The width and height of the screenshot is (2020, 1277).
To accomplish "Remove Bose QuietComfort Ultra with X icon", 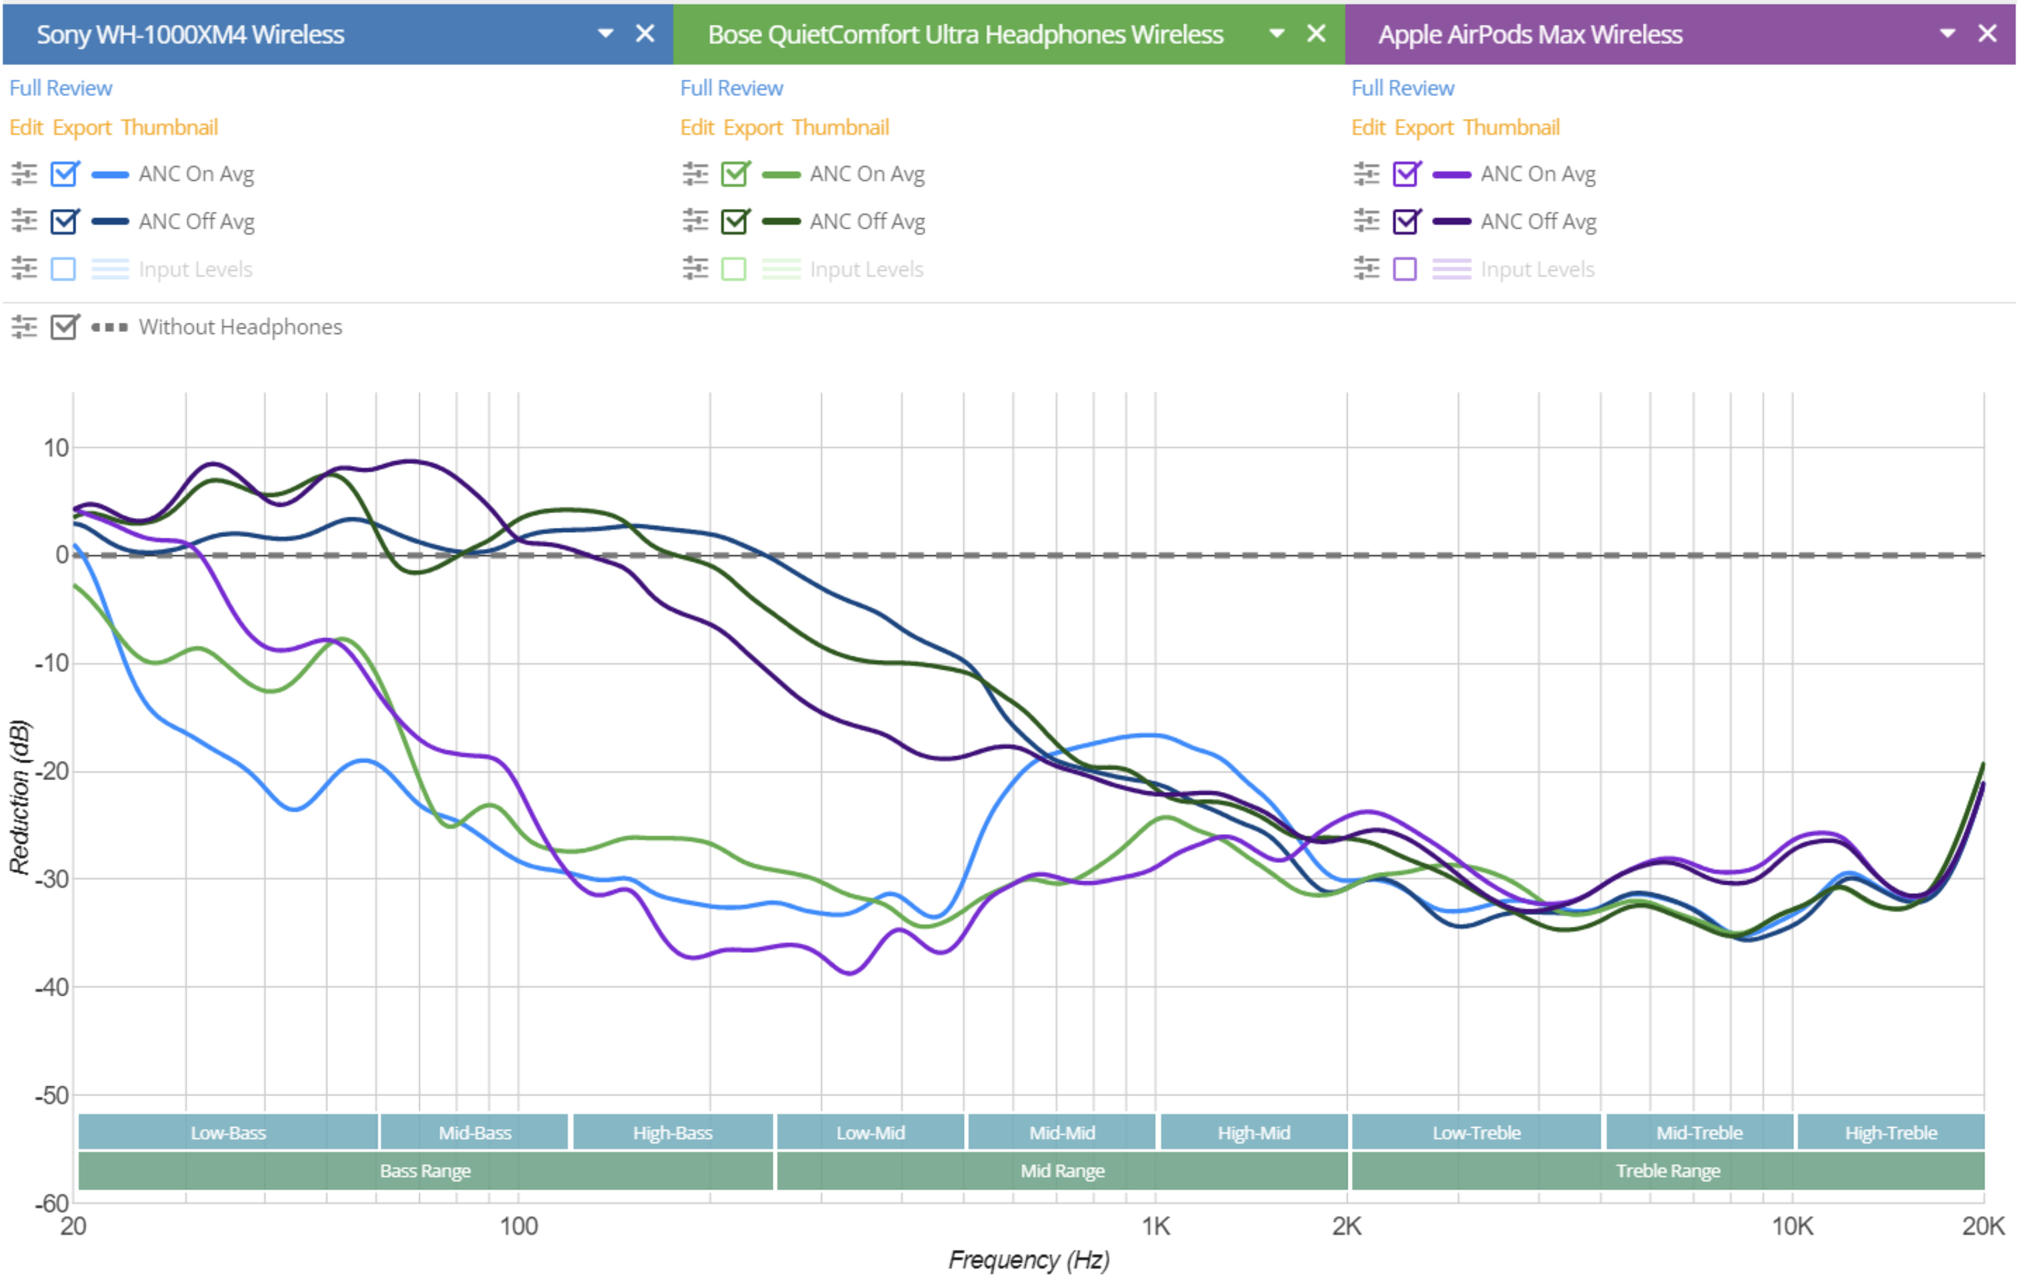I will [1316, 34].
